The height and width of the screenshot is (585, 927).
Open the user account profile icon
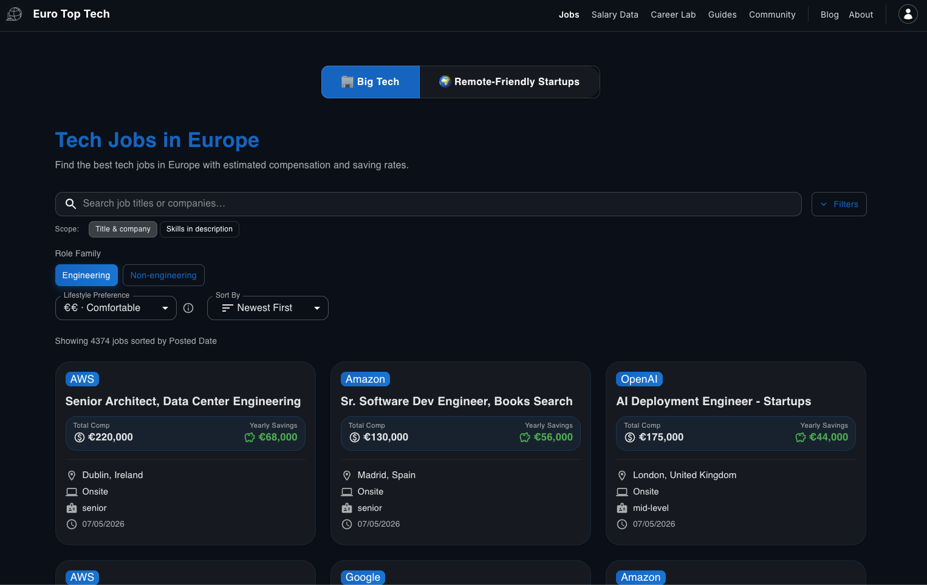click(908, 14)
